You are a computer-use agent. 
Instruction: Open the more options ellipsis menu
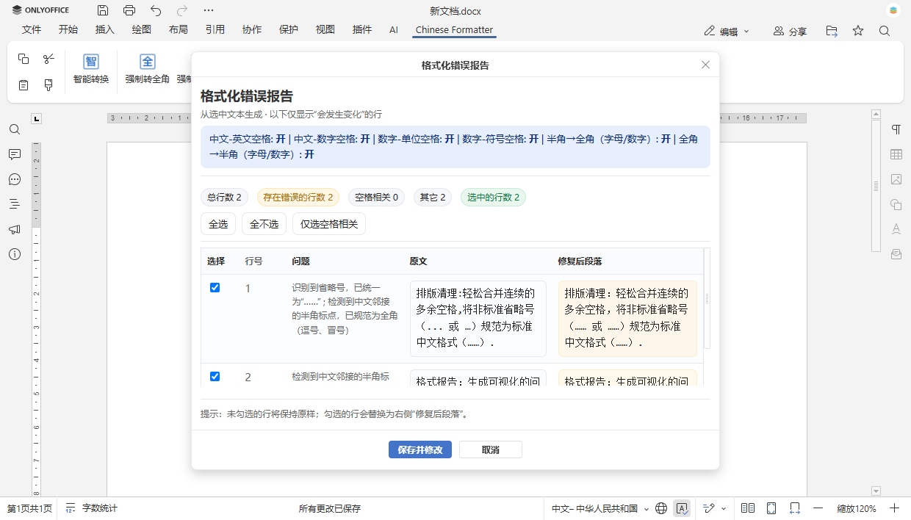[x=209, y=10]
